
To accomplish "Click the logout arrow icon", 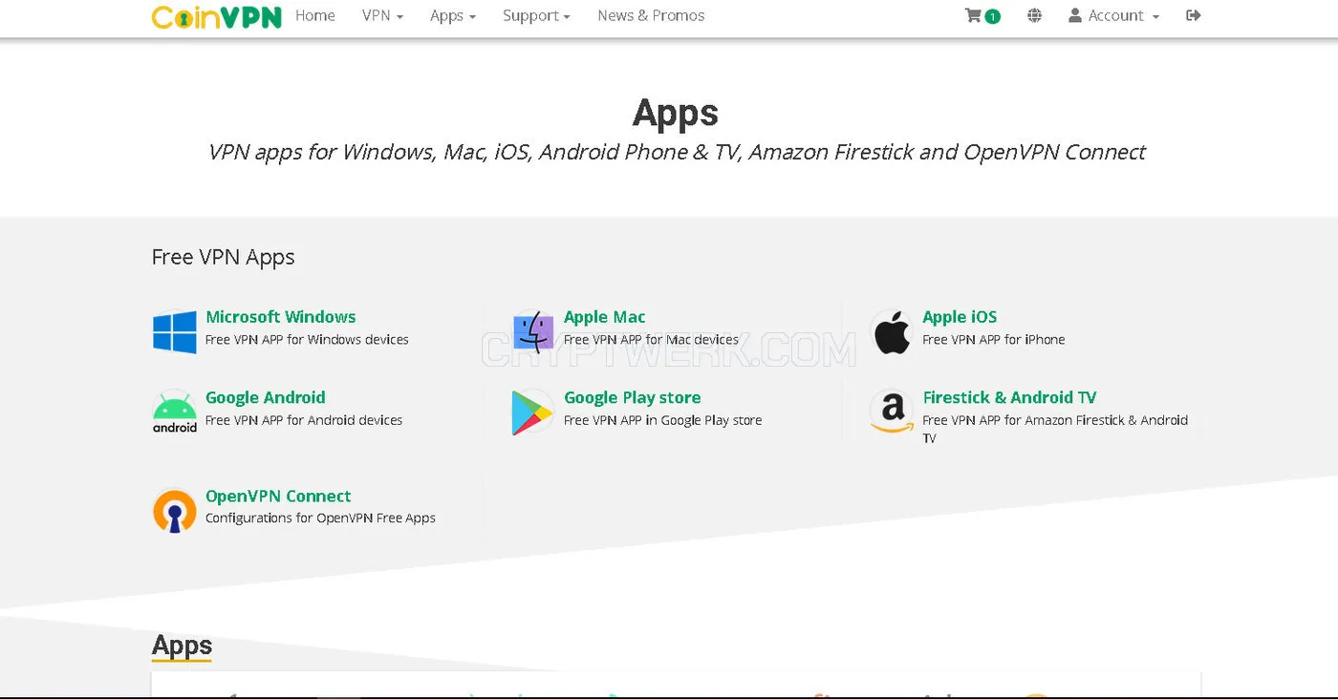I will 1193,15.
